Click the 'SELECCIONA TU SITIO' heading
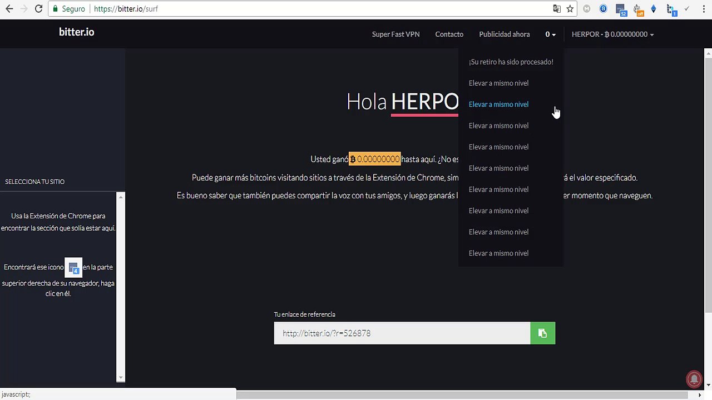The width and height of the screenshot is (712, 400). click(x=34, y=182)
